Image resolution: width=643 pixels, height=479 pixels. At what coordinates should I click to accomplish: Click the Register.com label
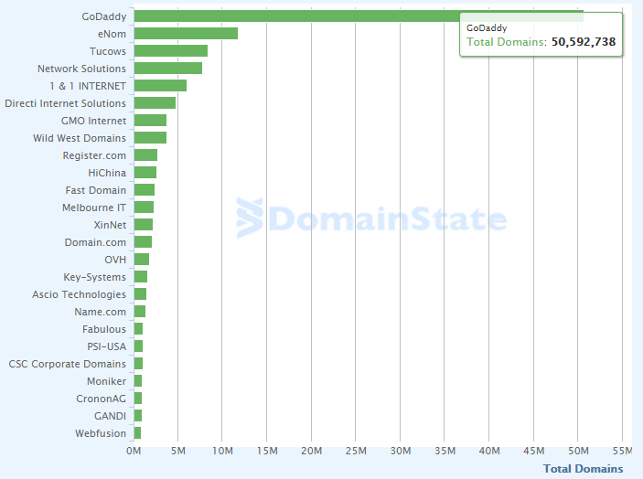[x=94, y=155]
